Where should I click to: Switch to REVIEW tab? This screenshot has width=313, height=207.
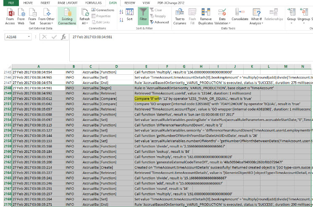pyautogui.click(x=130, y=3)
